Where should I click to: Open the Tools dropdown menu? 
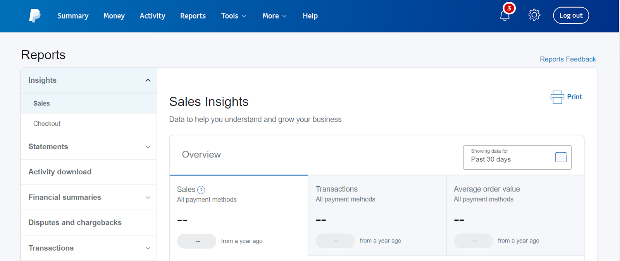pos(234,16)
